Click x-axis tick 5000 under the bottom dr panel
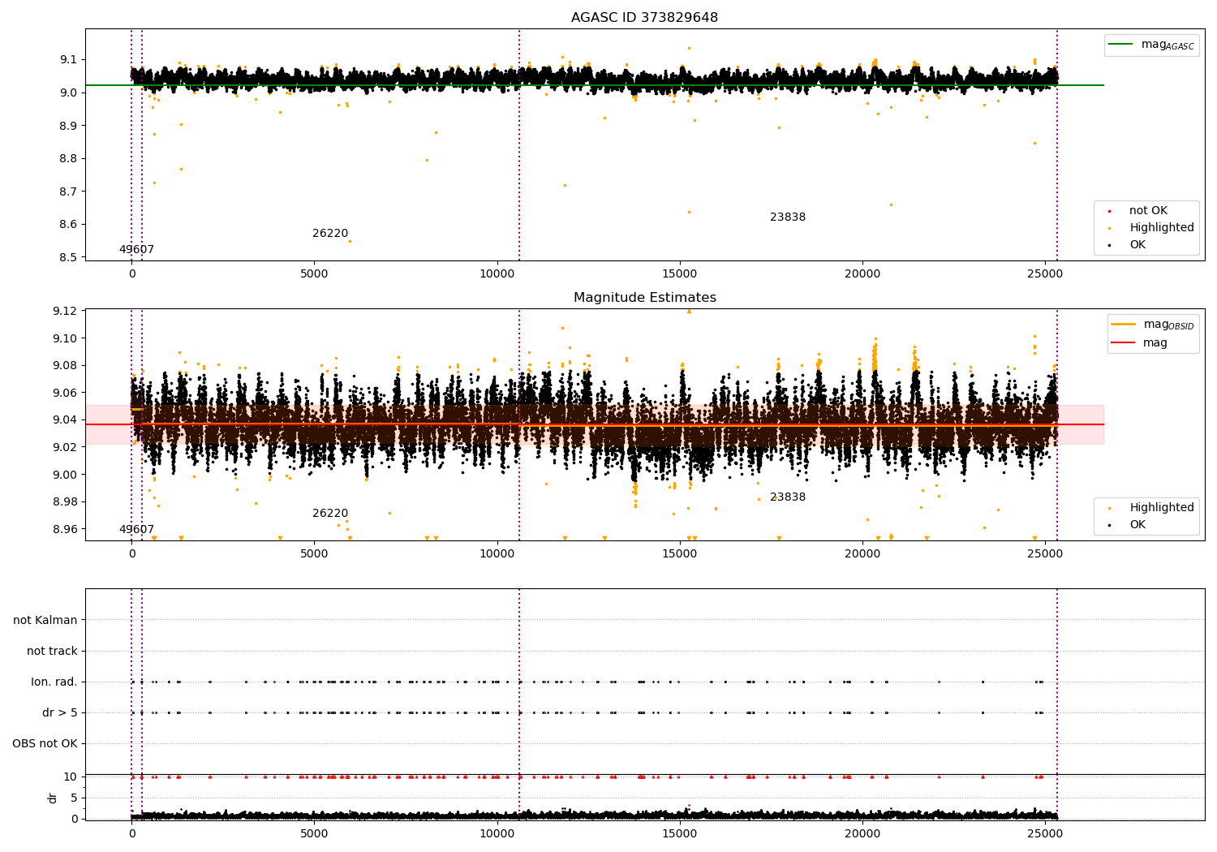The height and width of the screenshot is (852, 1217). tap(314, 833)
